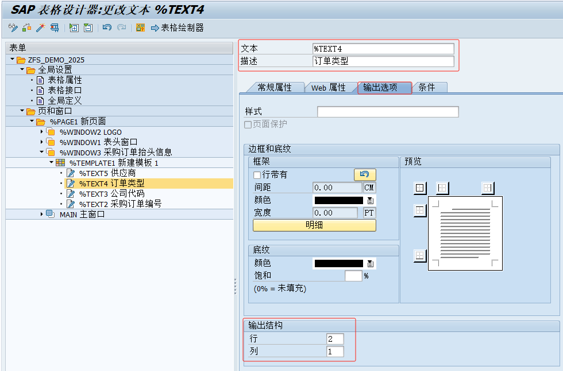Select the %TEXT4 订单类型 tree node

[111, 183]
